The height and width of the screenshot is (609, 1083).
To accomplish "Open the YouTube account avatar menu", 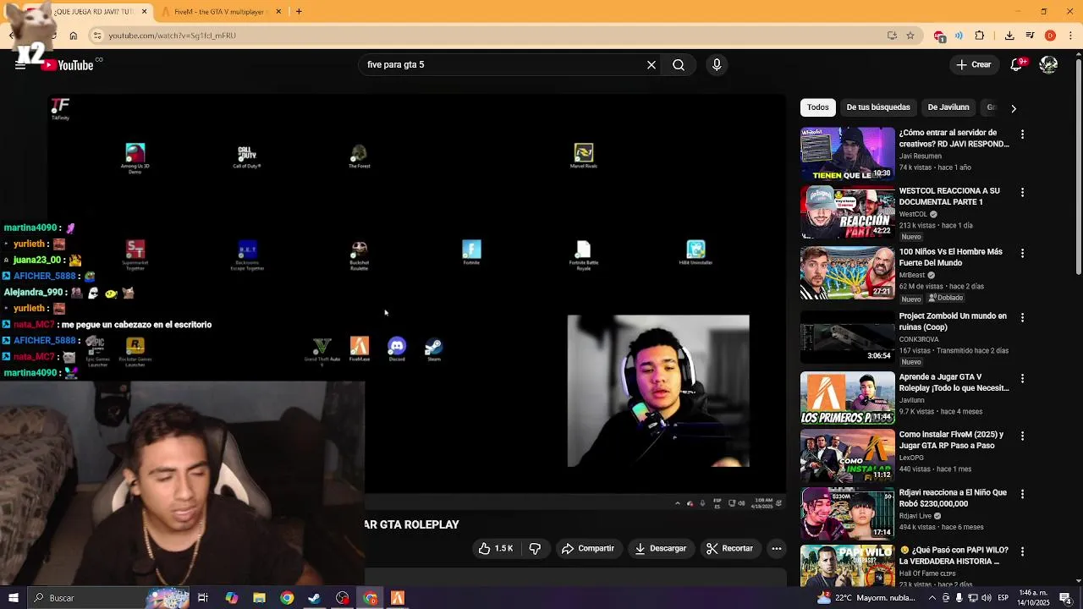I will tap(1049, 65).
